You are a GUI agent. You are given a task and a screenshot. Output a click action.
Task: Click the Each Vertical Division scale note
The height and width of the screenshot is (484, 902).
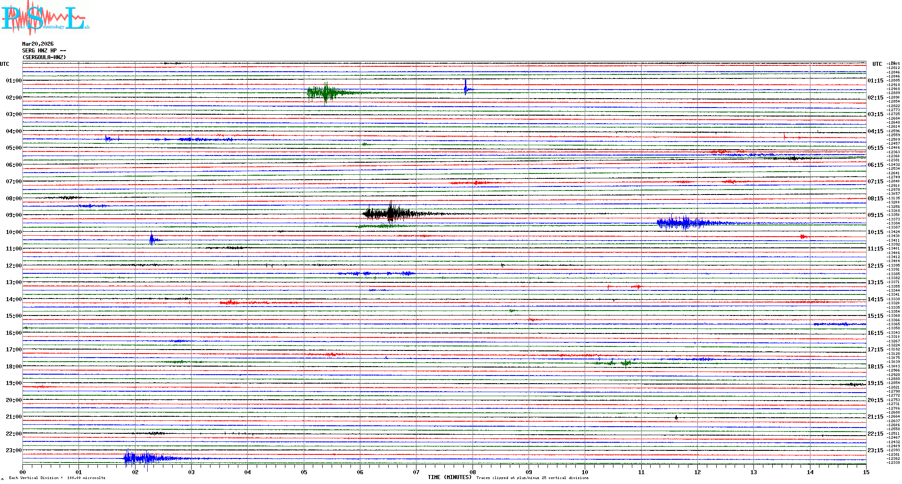[x=57, y=478]
